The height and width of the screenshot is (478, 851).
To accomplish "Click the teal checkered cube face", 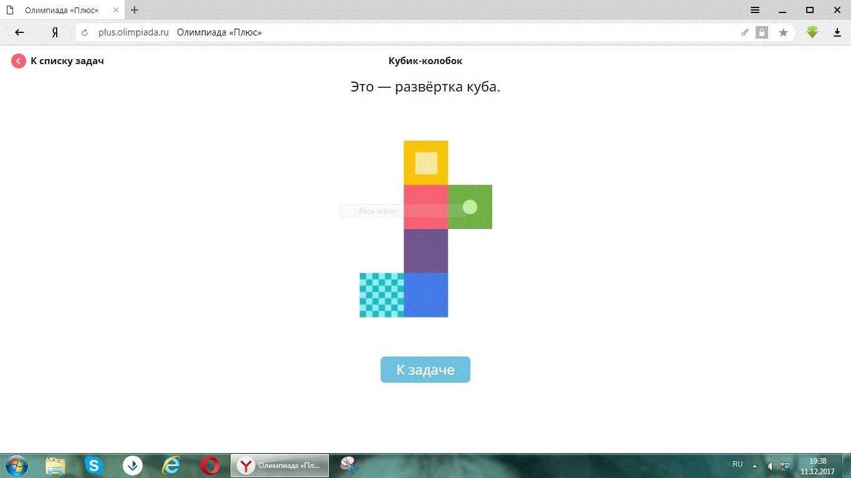I will (382, 296).
